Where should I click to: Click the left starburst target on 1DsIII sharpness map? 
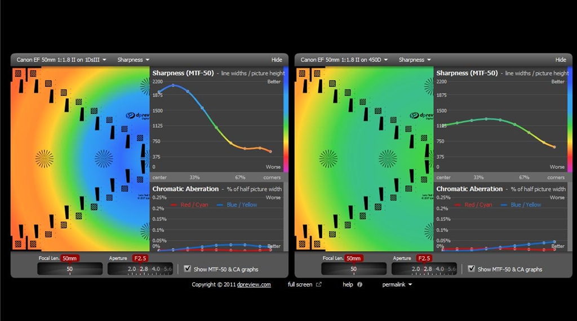[45, 159]
